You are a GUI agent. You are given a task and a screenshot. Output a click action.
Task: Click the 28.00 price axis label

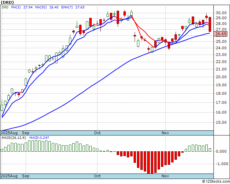221,24
